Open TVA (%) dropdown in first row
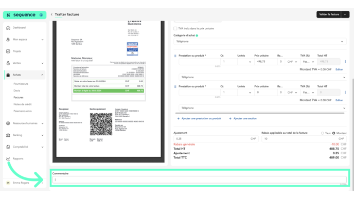This screenshot has height=199, width=354. click(x=308, y=62)
